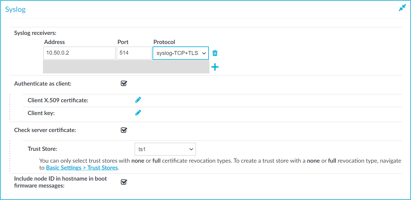This screenshot has width=411, height=200.
Task: Click the Address field containing 10.50.0.2
Action: (79, 53)
